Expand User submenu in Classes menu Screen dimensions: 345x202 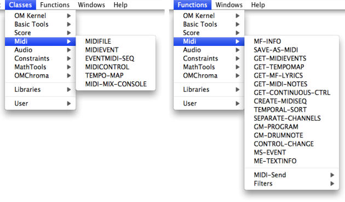(41, 103)
